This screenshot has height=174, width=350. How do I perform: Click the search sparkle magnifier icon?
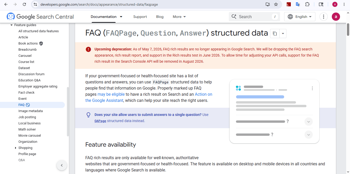point(234,17)
